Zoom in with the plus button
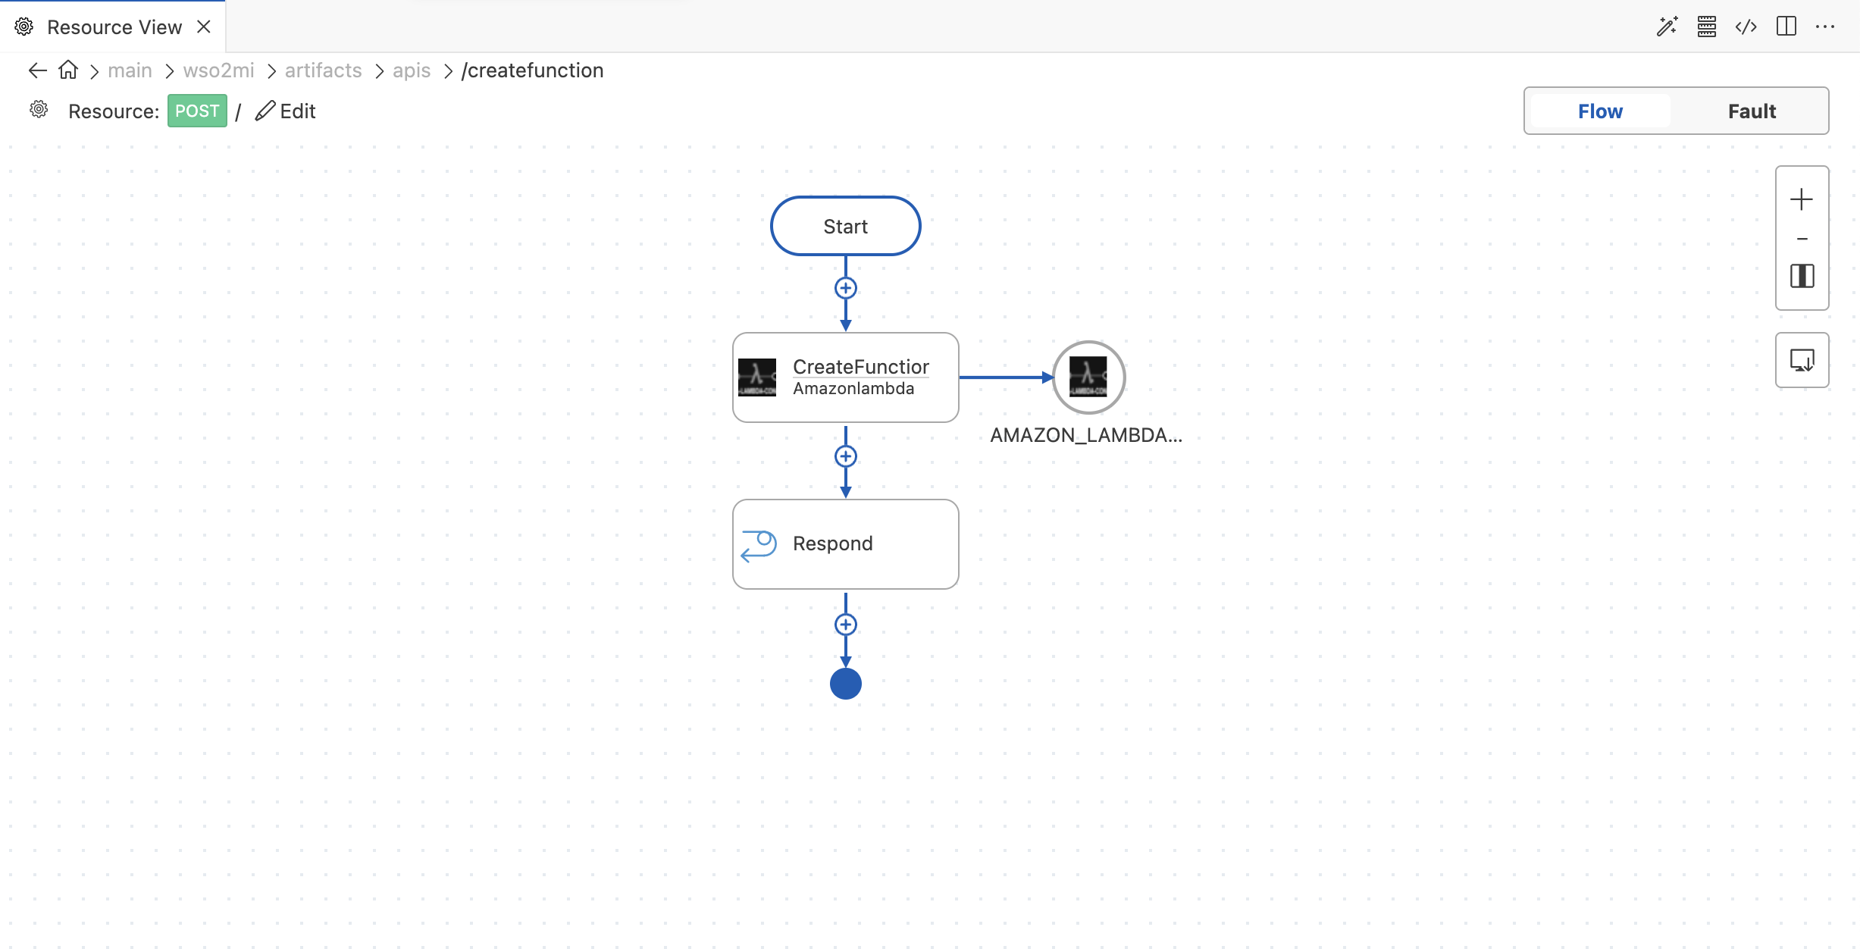 (x=1802, y=199)
